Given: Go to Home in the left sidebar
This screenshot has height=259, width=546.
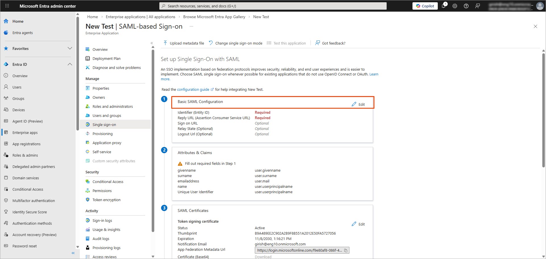Looking at the screenshot, I should pos(18,21).
